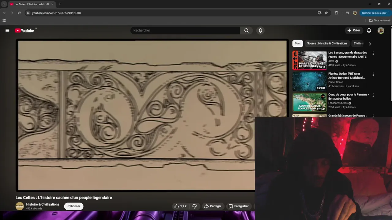Open the media controls icon in toolbar
The image size is (392, 220).
[x=347, y=13]
